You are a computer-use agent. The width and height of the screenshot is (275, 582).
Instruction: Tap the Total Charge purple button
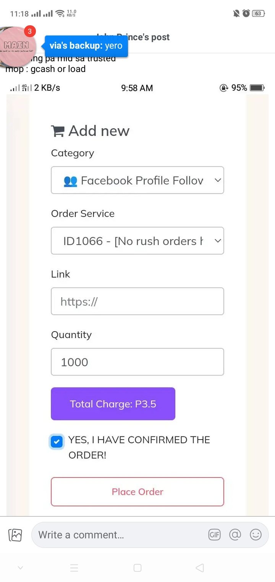(113, 404)
